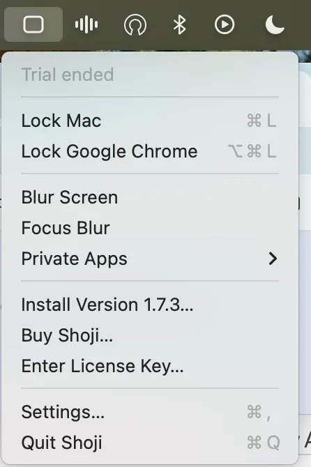Open the Bluetooth menu bar icon
311x467 pixels.
point(180,24)
